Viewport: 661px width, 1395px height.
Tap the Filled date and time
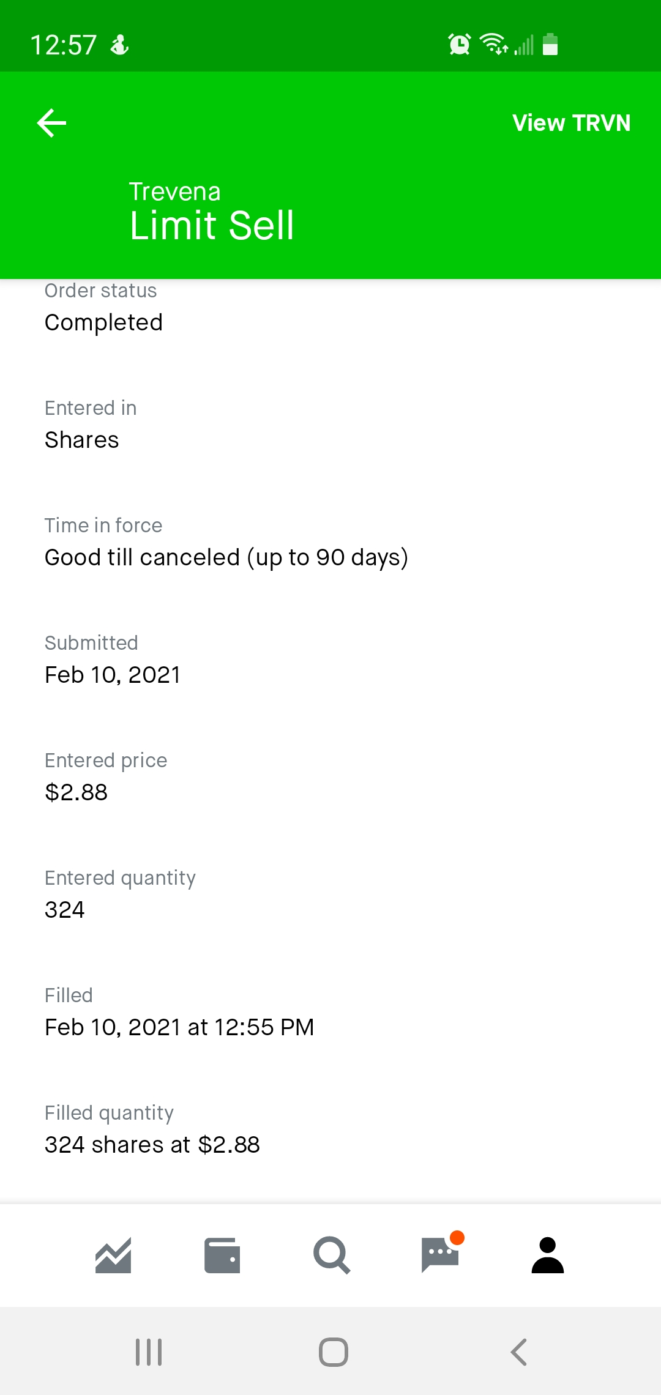(179, 1027)
